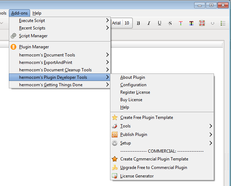
Task: Choose Buy License from the submenu
Action: [131, 100]
